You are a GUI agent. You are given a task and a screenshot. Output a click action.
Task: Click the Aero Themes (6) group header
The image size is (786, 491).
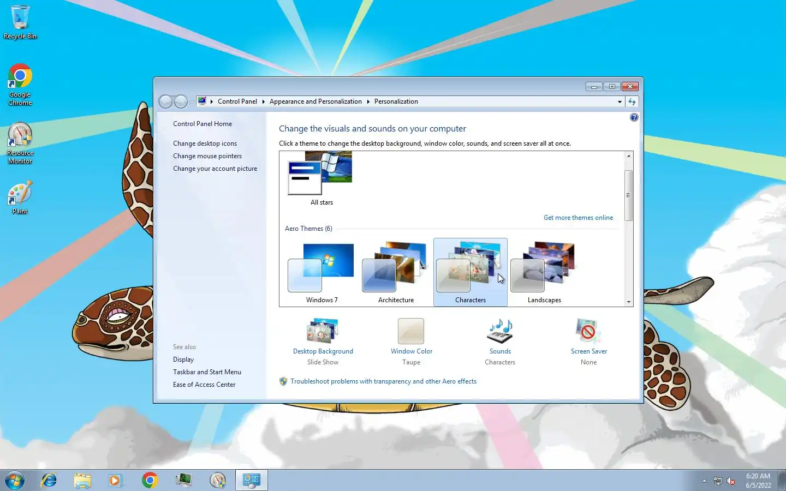click(308, 229)
